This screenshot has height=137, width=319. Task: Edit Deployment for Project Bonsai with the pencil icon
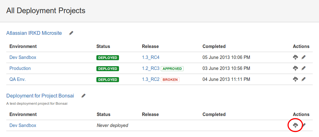[84, 96]
